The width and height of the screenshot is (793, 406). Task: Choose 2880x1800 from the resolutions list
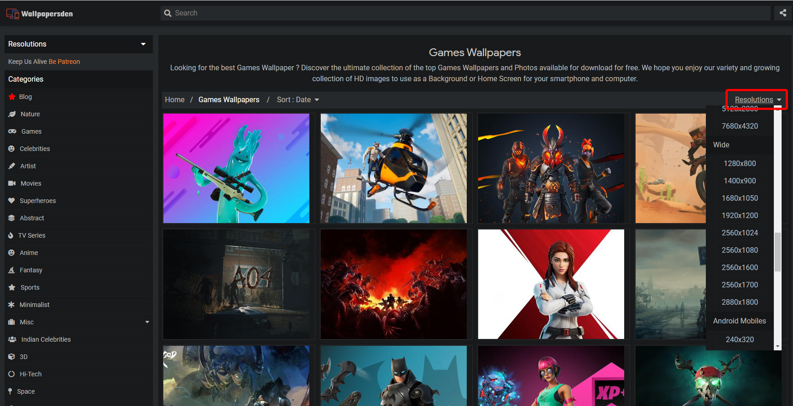point(740,302)
